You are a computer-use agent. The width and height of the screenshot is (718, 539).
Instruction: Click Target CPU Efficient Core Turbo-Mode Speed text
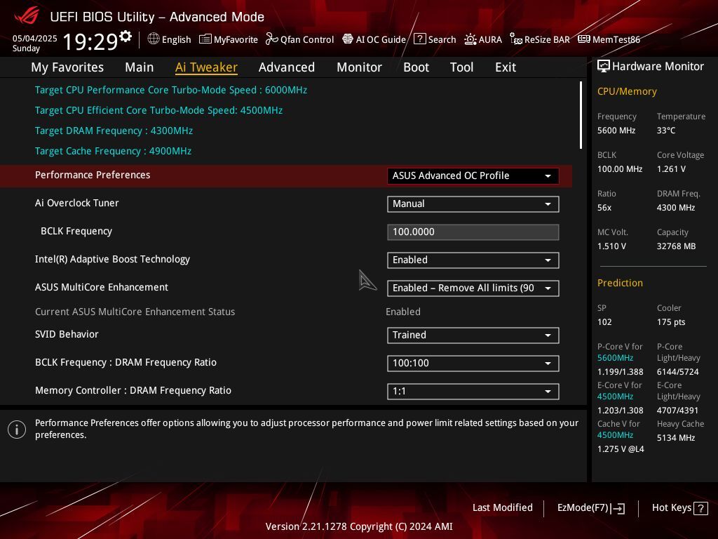click(x=158, y=110)
